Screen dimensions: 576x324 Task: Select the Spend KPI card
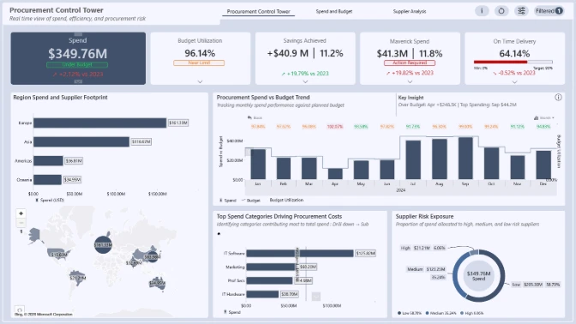[78, 58]
